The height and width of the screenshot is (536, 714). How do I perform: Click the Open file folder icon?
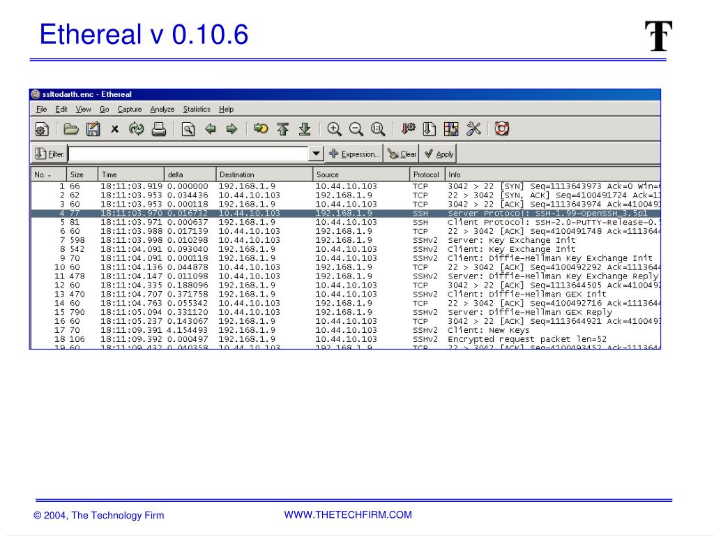(70, 129)
